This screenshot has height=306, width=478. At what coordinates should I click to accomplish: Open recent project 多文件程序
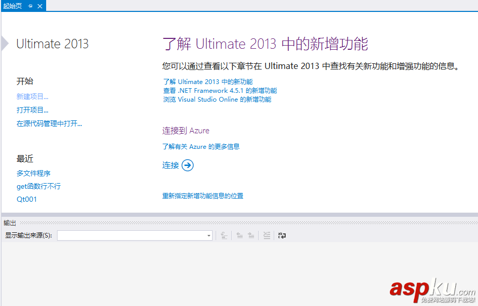[x=34, y=173]
